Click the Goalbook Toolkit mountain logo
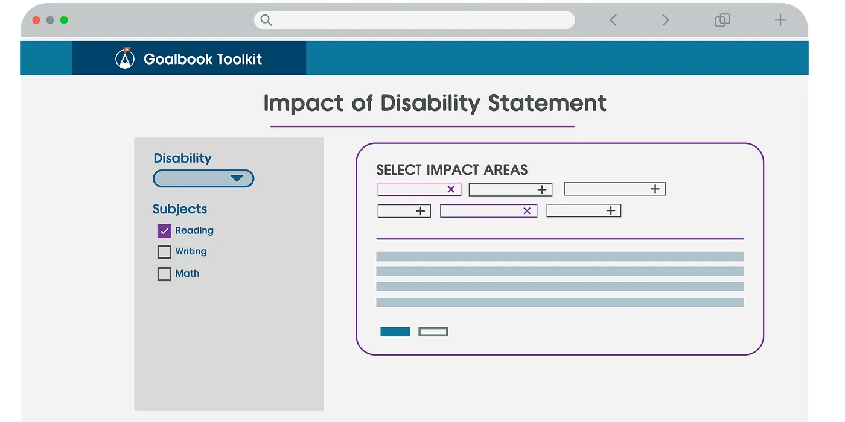 click(x=124, y=58)
